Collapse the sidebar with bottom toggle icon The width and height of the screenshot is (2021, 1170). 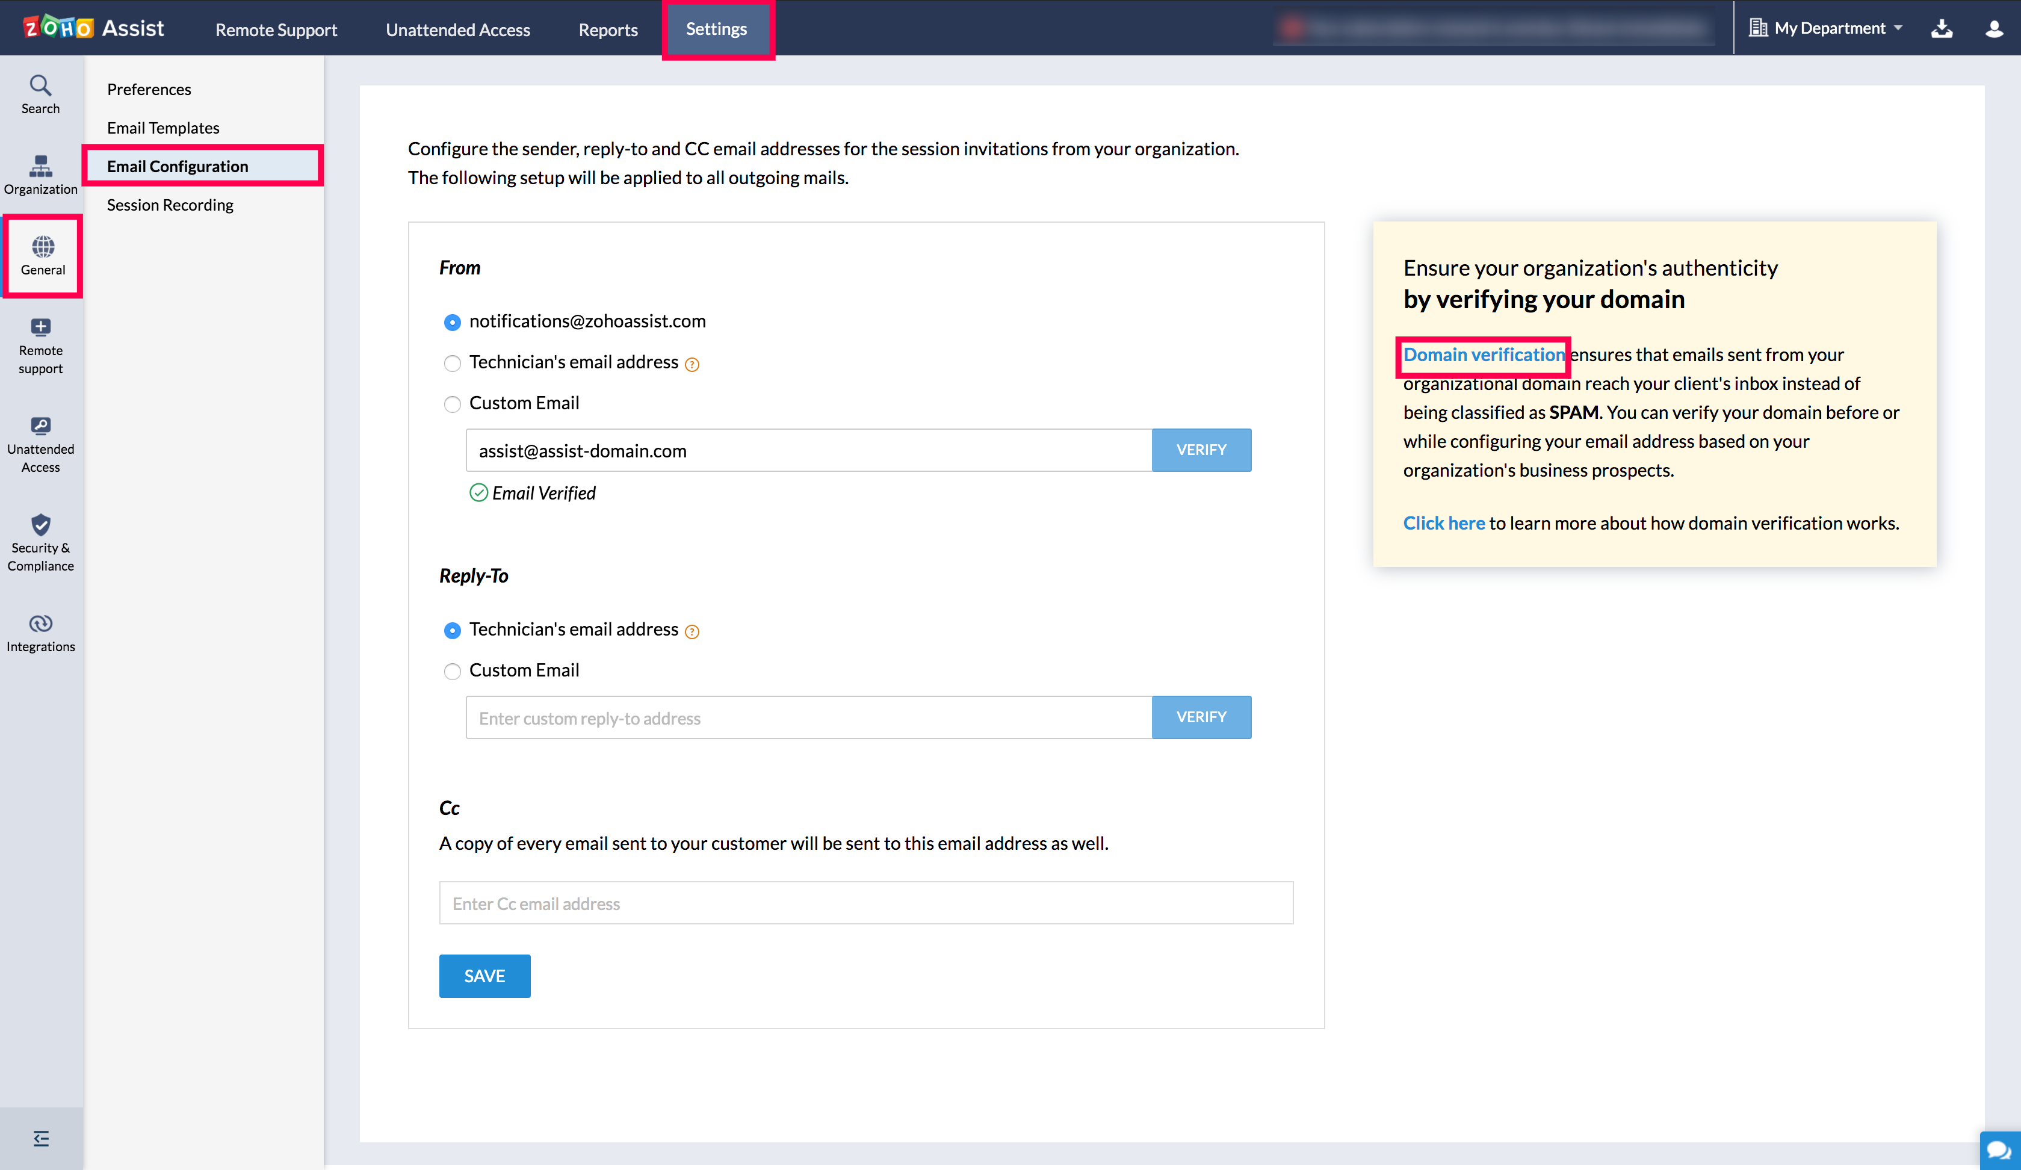point(41,1138)
